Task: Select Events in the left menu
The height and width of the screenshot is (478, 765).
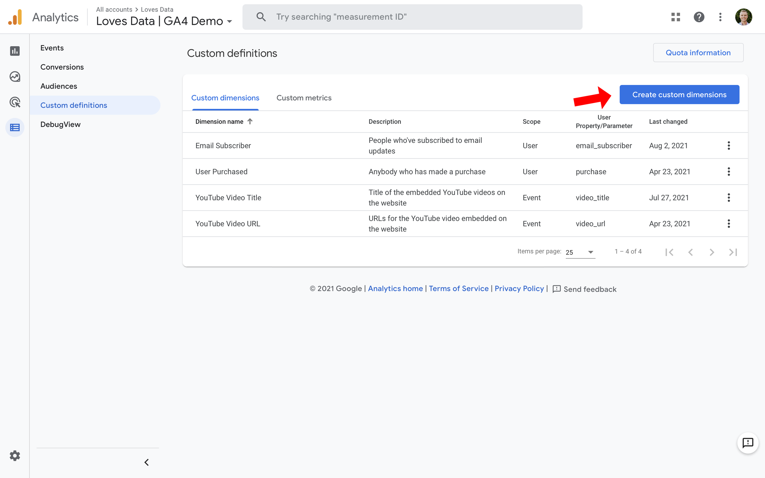Action: (51, 48)
